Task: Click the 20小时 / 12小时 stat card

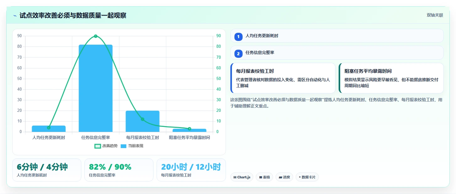Action: tap(191, 170)
